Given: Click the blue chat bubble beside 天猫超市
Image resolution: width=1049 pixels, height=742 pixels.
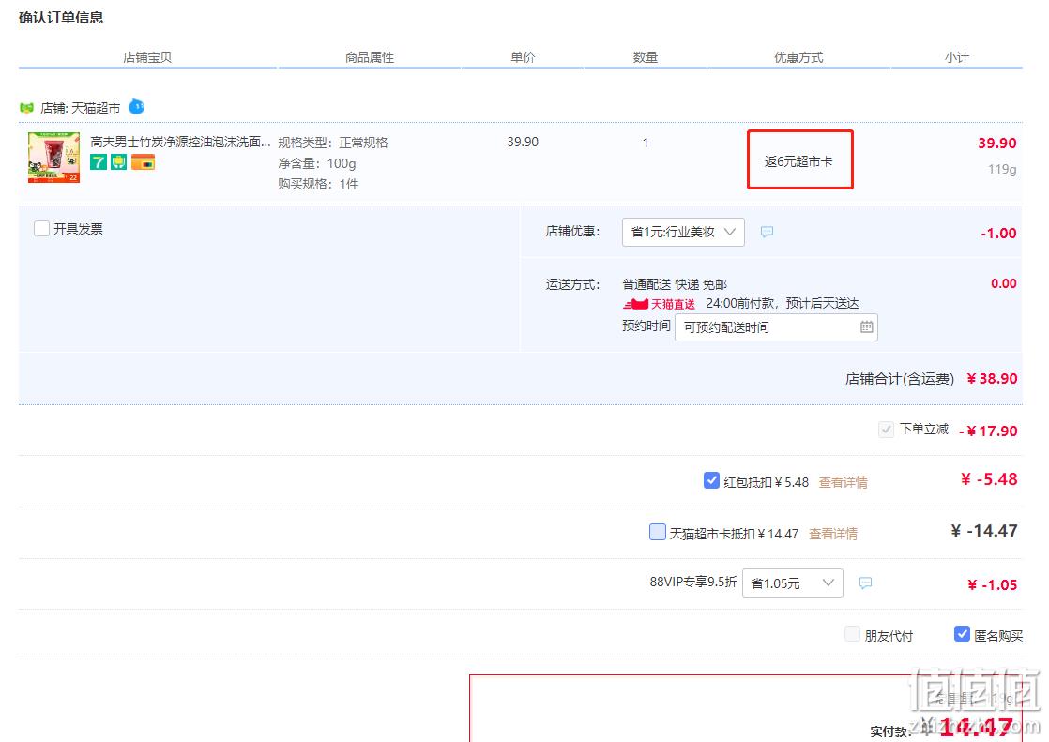Looking at the screenshot, I should (136, 106).
